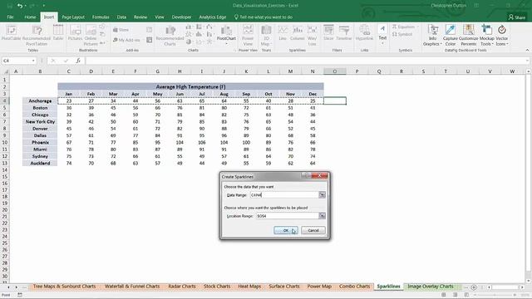Click the 3D Map icon

[266, 35]
